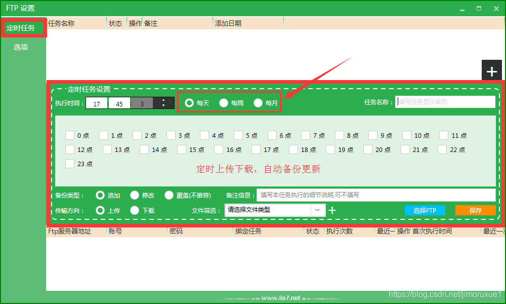Check the 12 点 checkbox
506x304 pixels.
70,149
